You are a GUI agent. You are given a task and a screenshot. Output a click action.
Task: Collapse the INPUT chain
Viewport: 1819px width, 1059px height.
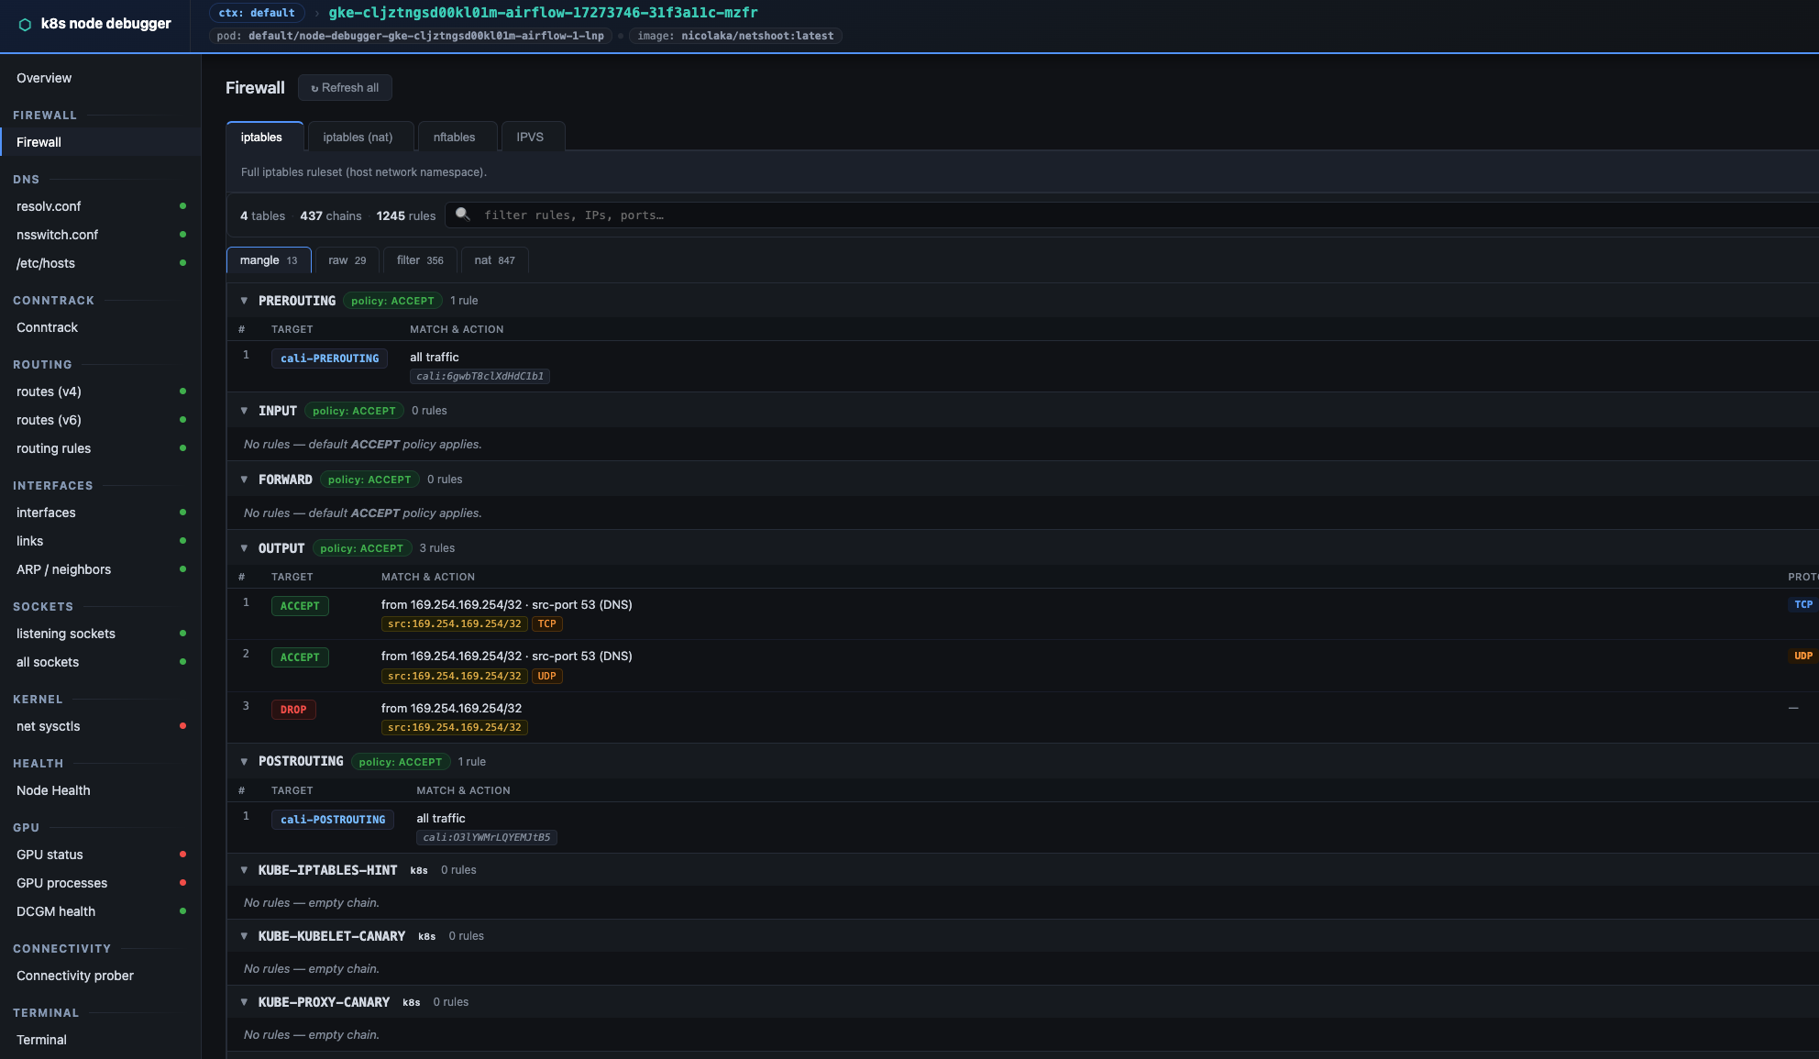click(244, 411)
